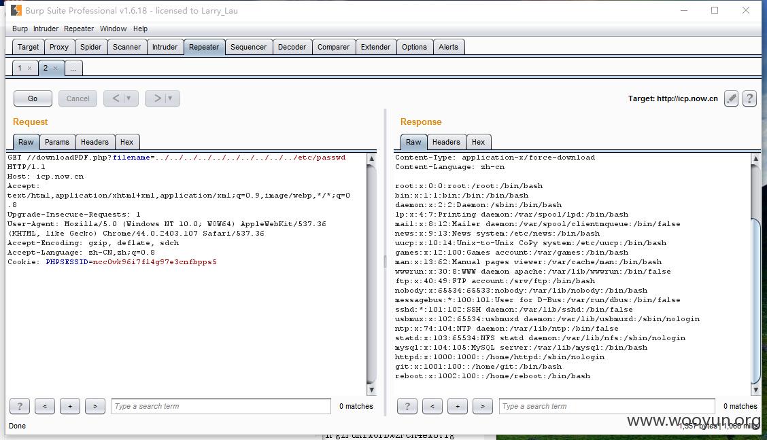Click the mysql:x:104:105 response line

[521, 347]
